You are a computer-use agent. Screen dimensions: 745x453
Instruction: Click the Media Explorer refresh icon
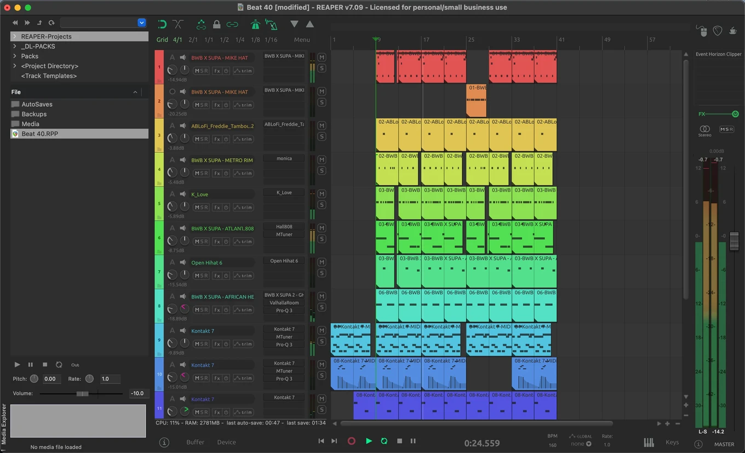51,22
